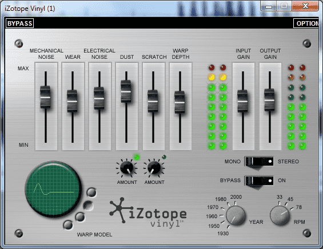Click the Wear slider handle

72,101
